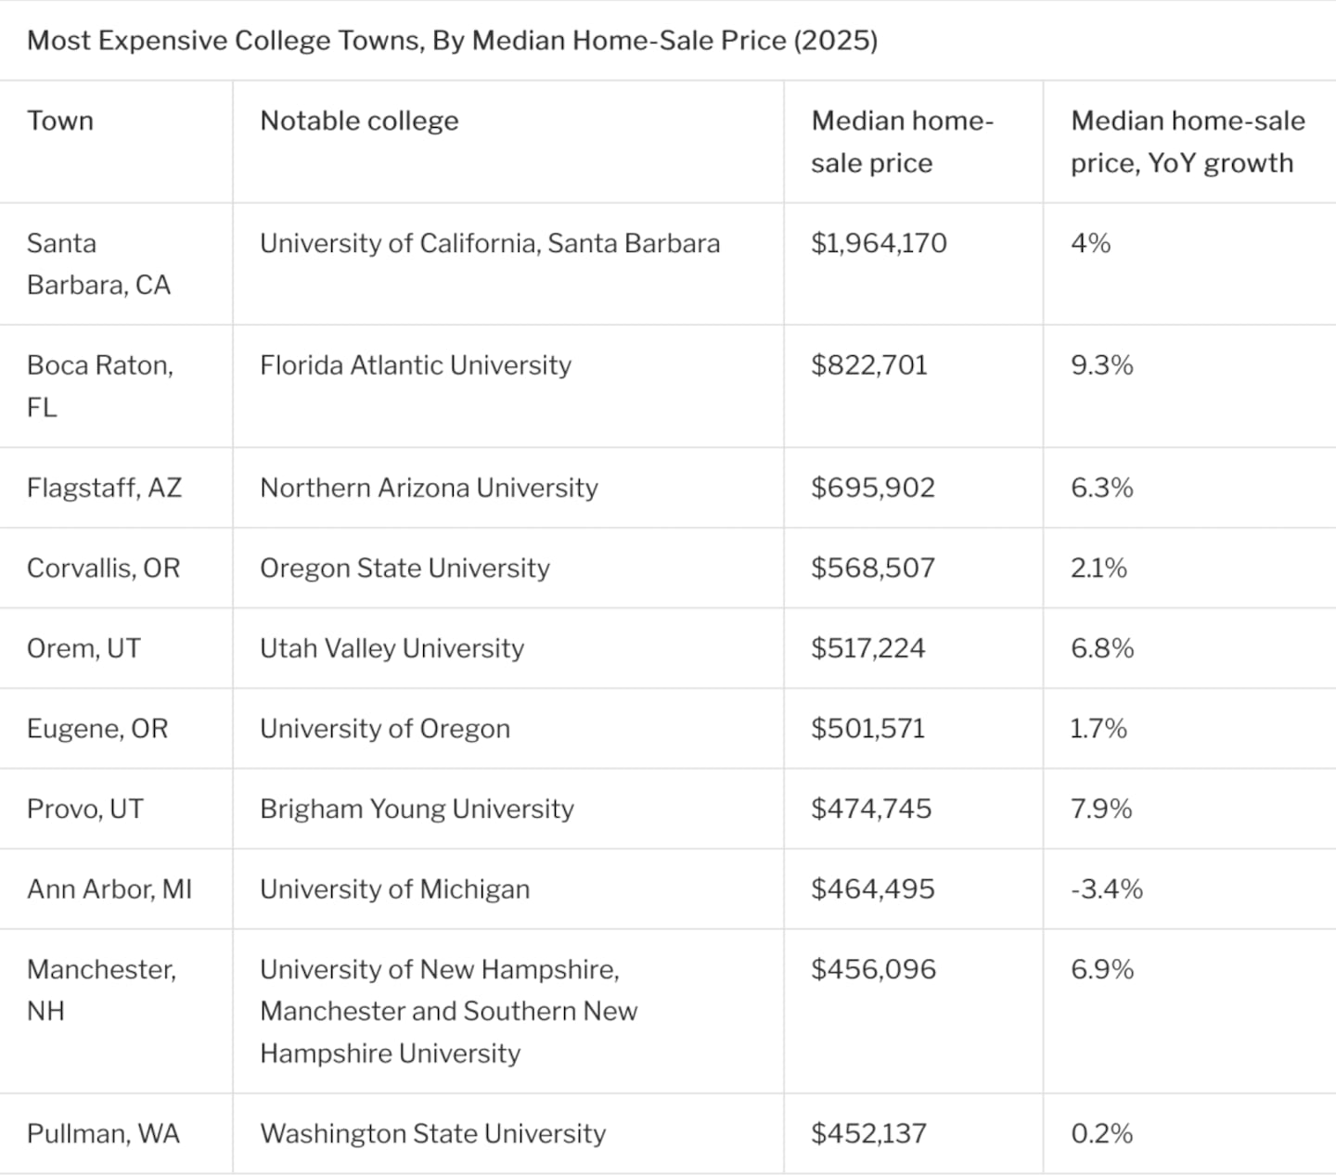Viewport: 1336px width, 1175px height.
Task: Click Washington State University cell
Action: 432,1133
